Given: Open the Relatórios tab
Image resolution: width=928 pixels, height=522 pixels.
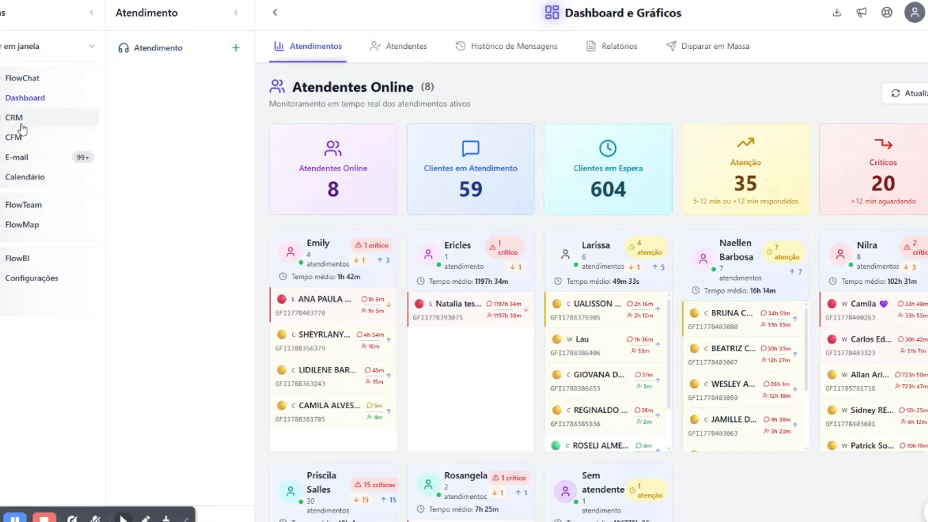Looking at the screenshot, I should coord(611,46).
